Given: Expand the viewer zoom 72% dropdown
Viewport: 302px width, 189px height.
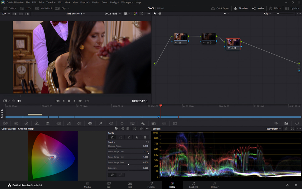Looking at the screenshot, I should click(6, 14).
